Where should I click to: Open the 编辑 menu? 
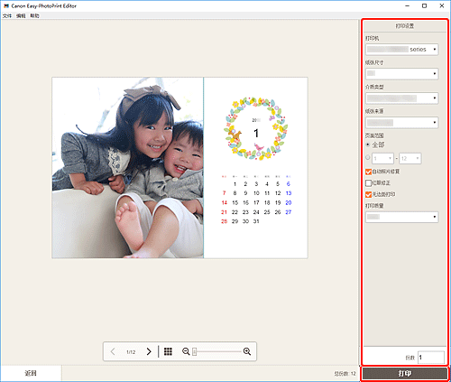coord(21,15)
